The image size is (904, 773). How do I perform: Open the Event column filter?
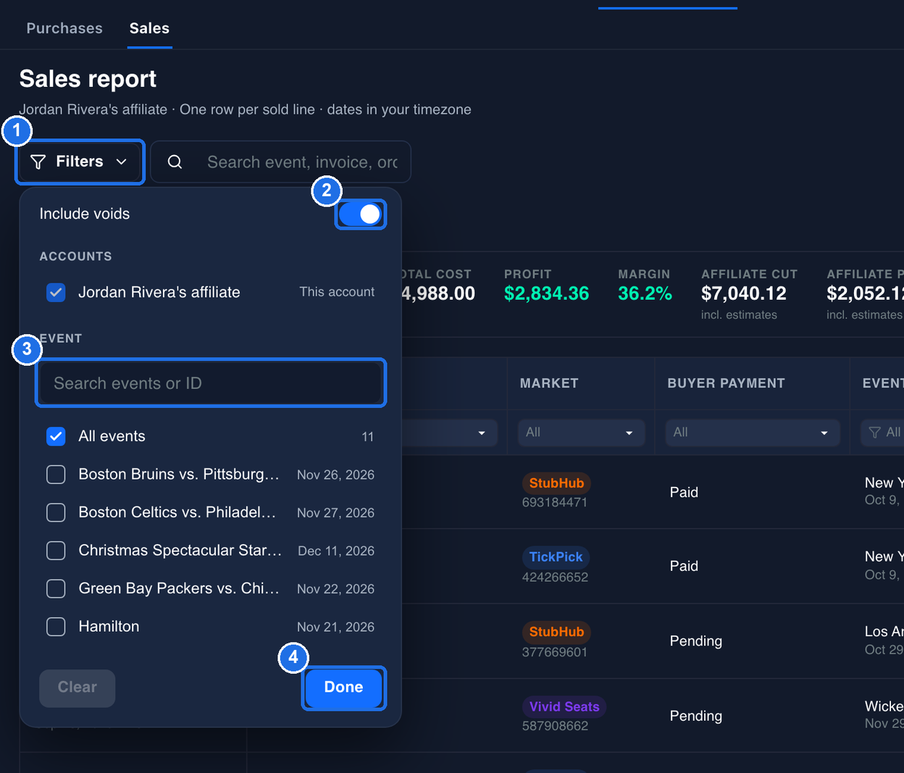[882, 433]
